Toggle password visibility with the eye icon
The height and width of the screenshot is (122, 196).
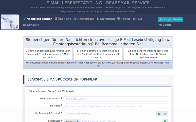(165, 114)
